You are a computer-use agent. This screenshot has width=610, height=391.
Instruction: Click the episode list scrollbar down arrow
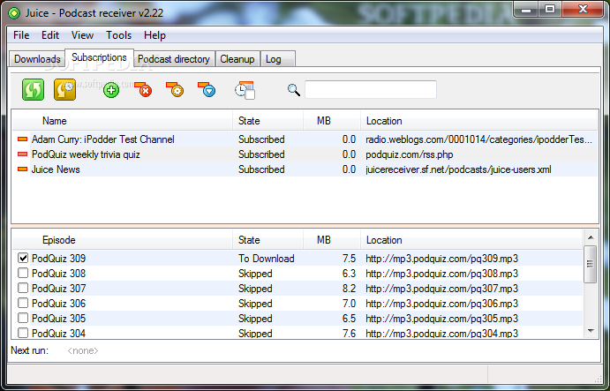click(591, 331)
